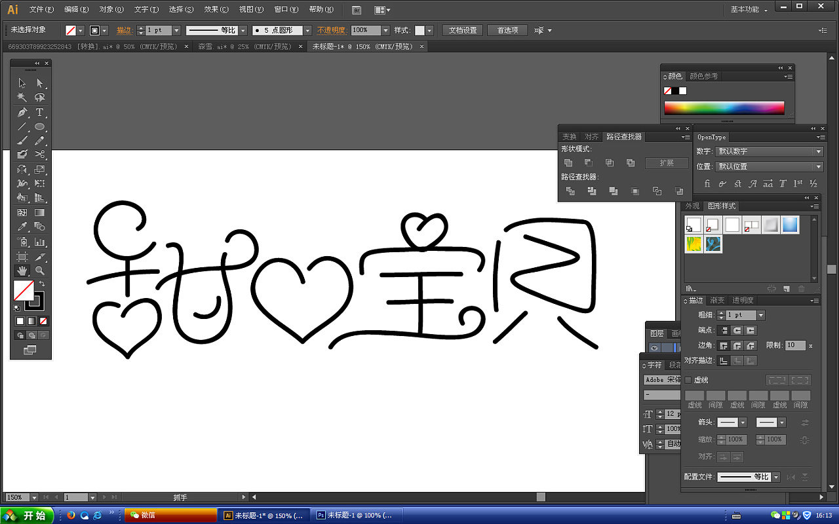Select the Zoom magnifier tool
This screenshot has height=524, width=839.
point(40,270)
